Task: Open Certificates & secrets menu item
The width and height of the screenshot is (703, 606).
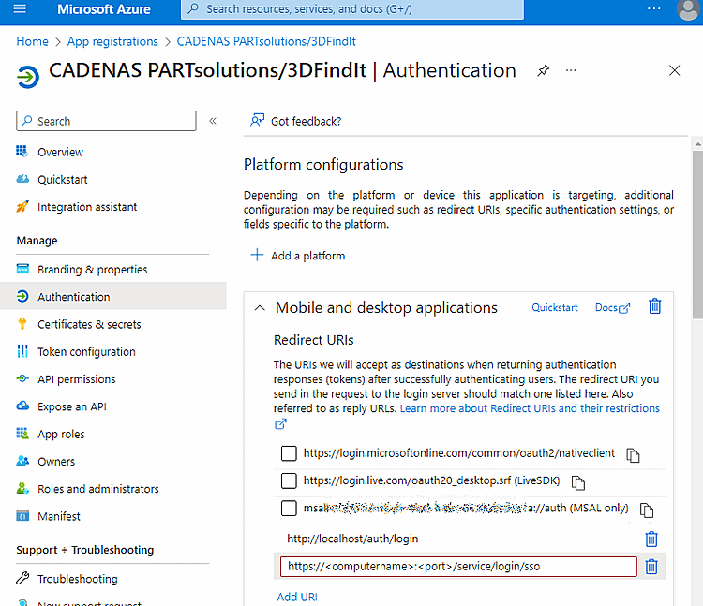Action: (89, 324)
